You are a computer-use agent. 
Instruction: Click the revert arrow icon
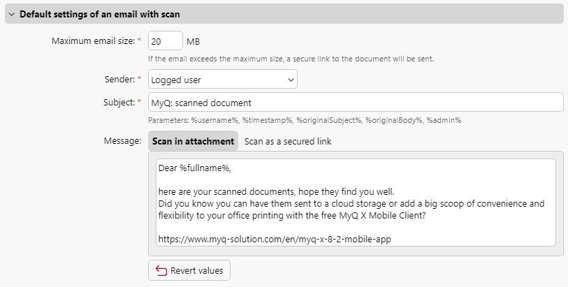[x=161, y=270]
